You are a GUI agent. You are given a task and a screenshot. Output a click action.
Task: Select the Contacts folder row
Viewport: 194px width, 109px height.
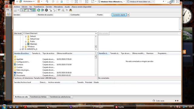[x=54, y=64]
